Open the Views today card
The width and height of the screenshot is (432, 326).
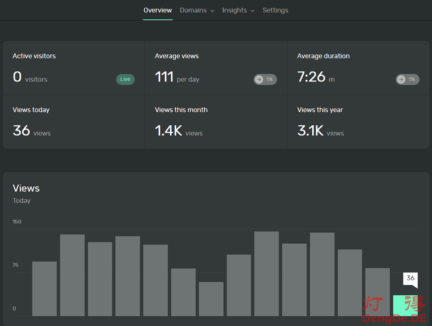coord(74,122)
